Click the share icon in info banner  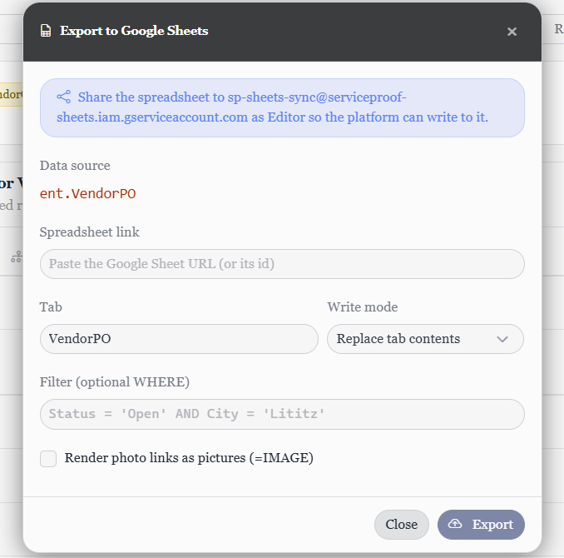(64, 97)
